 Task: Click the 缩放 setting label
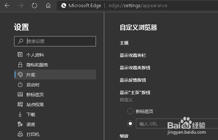(124, 136)
